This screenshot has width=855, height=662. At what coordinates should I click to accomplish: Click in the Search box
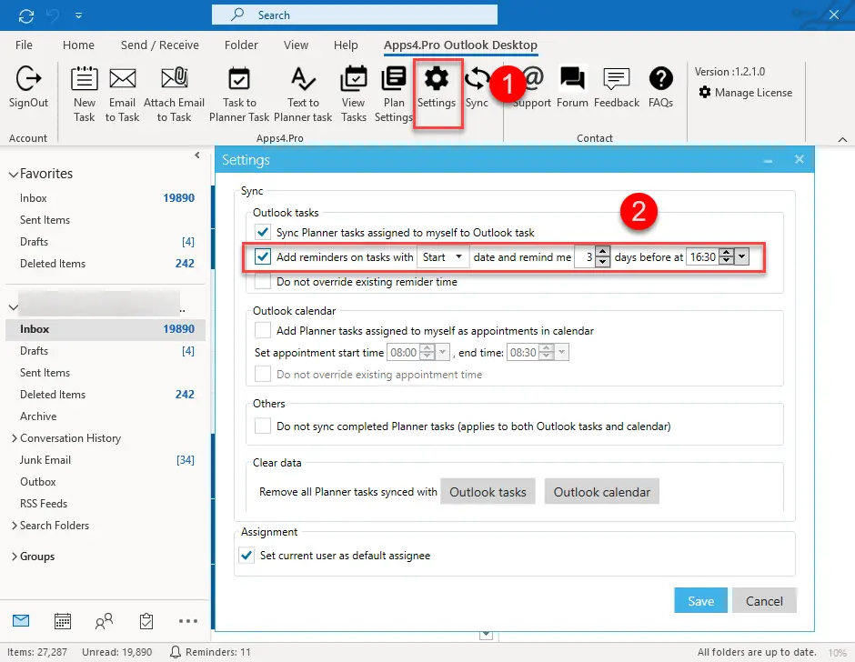[364, 15]
